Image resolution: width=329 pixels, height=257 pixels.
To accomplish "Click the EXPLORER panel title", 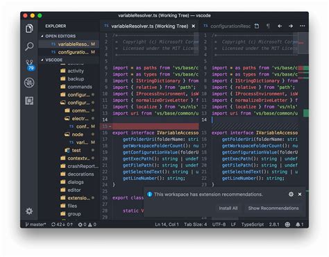I will pos(56,26).
